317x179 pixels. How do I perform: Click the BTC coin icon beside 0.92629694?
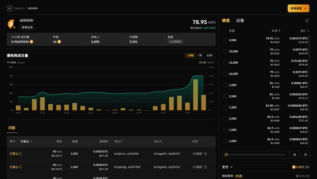pos(32,42)
